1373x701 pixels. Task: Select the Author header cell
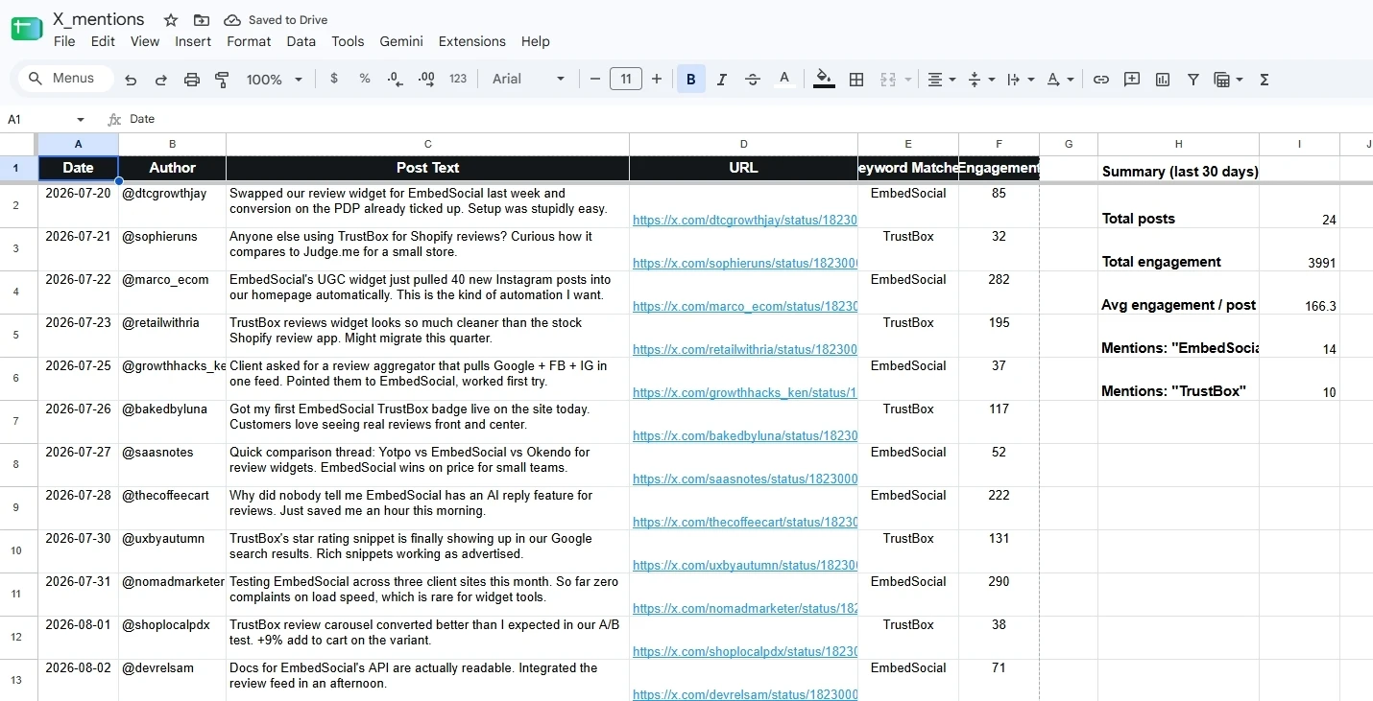(173, 168)
